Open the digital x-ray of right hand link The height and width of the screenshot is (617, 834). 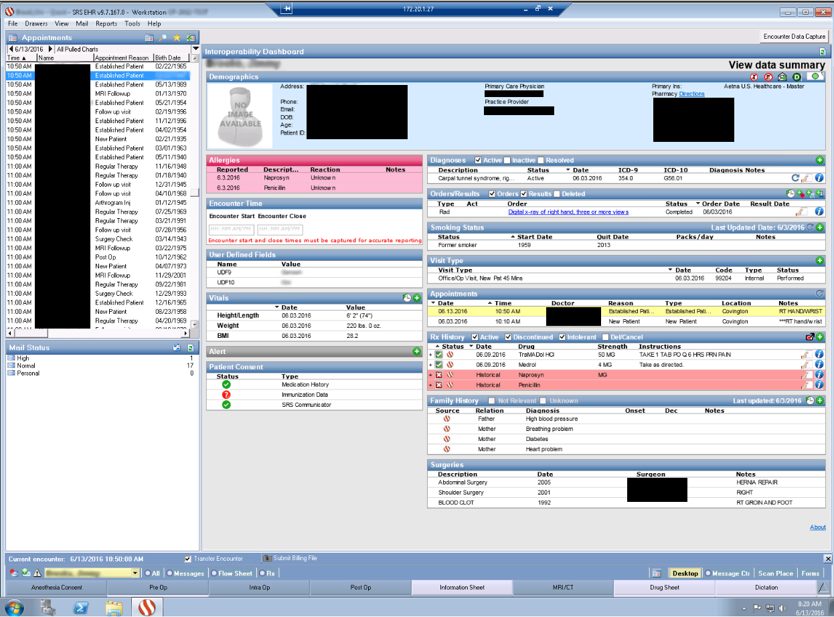tap(568, 212)
